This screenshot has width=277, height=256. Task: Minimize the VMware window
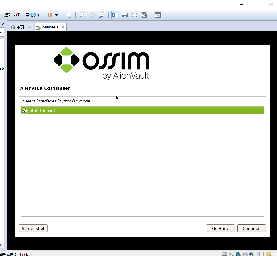[x=242, y=4]
